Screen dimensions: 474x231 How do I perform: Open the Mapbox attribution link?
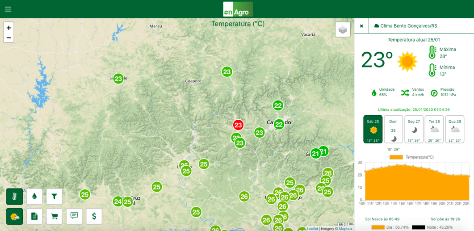345,229
